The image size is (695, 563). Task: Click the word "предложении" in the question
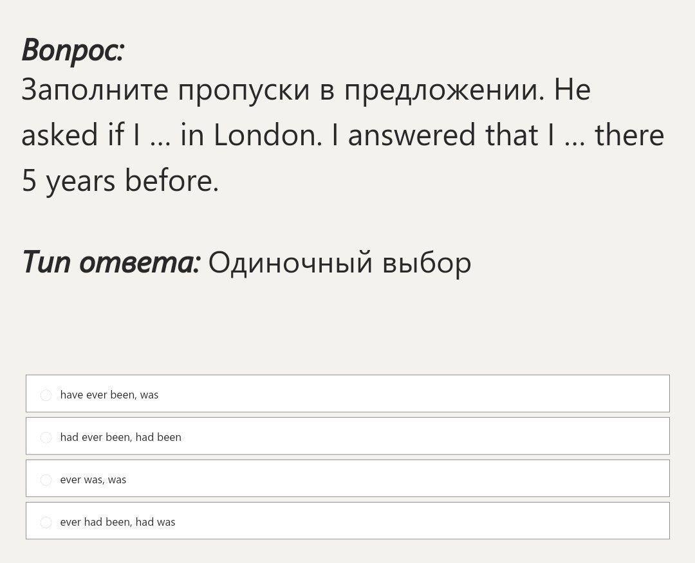pos(444,90)
